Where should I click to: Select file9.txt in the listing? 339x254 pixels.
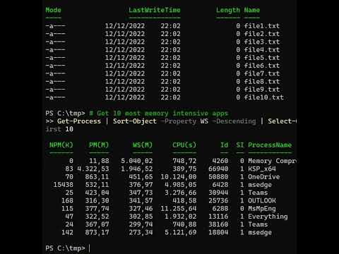pos(262,90)
